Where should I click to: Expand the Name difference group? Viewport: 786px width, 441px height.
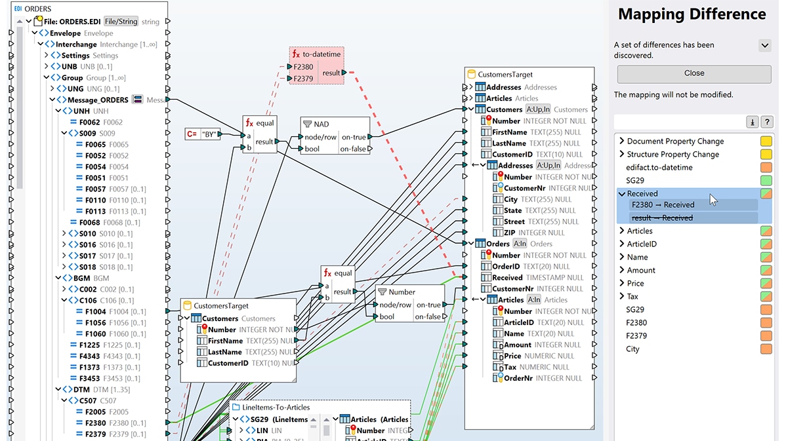(622, 257)
